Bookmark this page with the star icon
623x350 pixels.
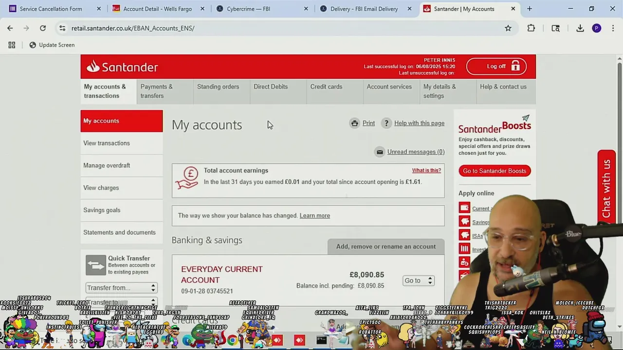508,28
